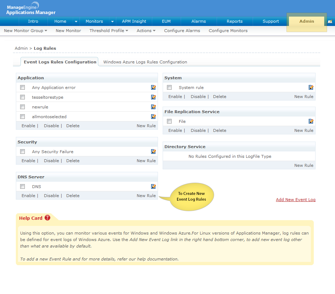This screenshot has height=294, width=335.
Task: Open the Intro tab
Action: click(33, 21)
